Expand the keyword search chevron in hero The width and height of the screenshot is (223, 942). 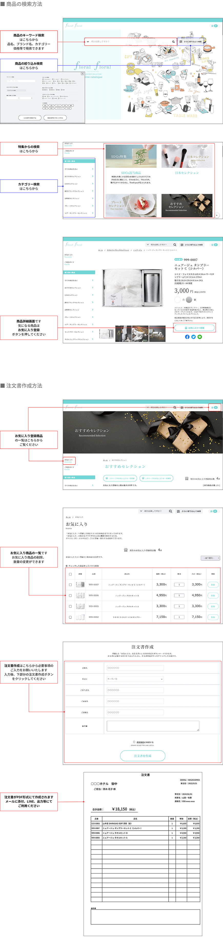88,42
